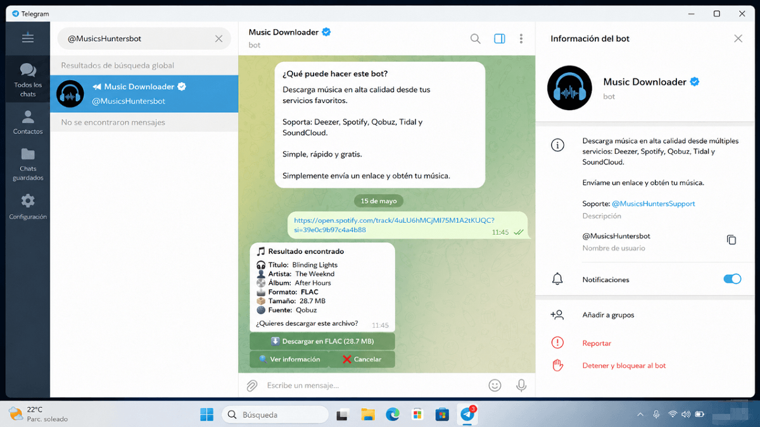760x427 pixels.
Task: Open Microsoft Edge from taskbar
Action: point(393,414)
